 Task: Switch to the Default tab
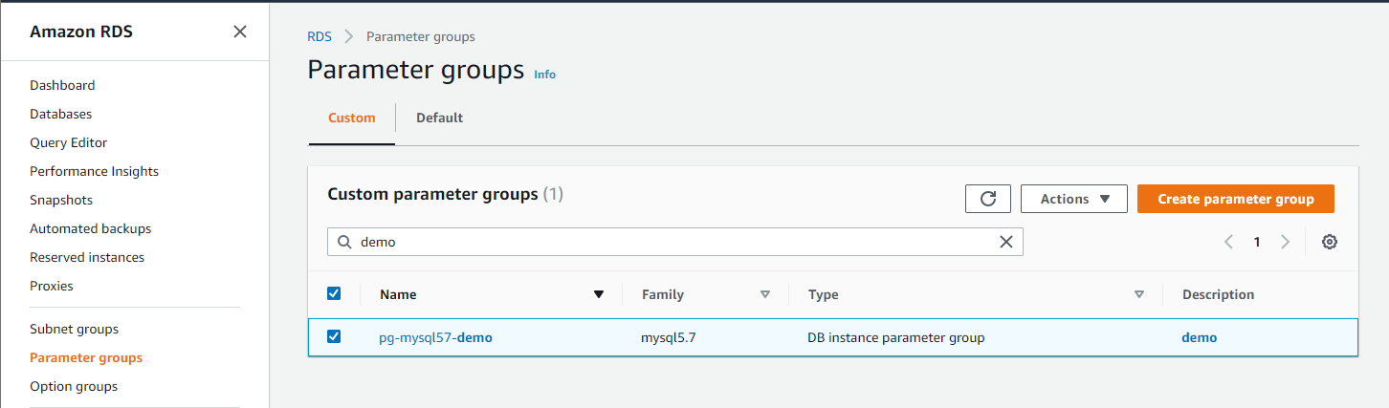click(x=439, y=118)
